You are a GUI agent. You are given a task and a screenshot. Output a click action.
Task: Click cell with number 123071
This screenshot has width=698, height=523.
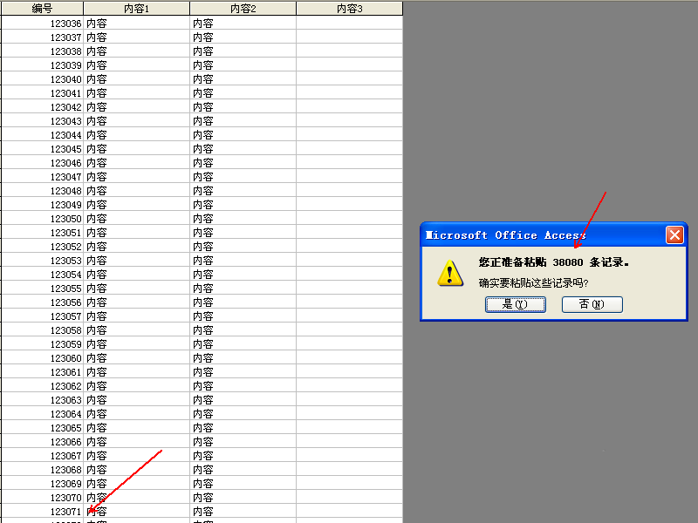coord(42,512)
